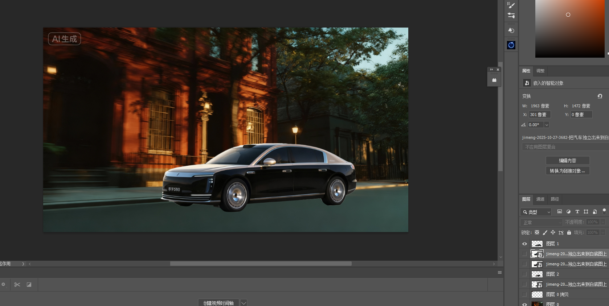Show the 图层 2 layer visibility box
609x306 pixels.
click(x=524, y=274)
